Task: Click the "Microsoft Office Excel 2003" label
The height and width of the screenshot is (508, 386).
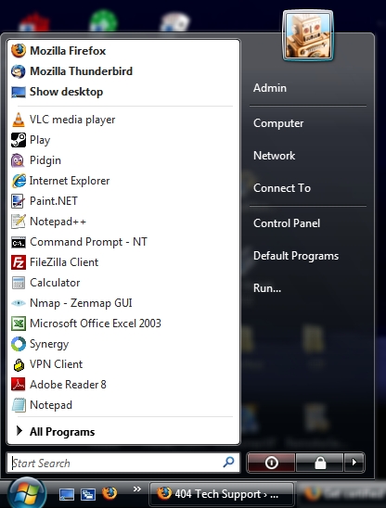Action: click(x=96, y=324)
